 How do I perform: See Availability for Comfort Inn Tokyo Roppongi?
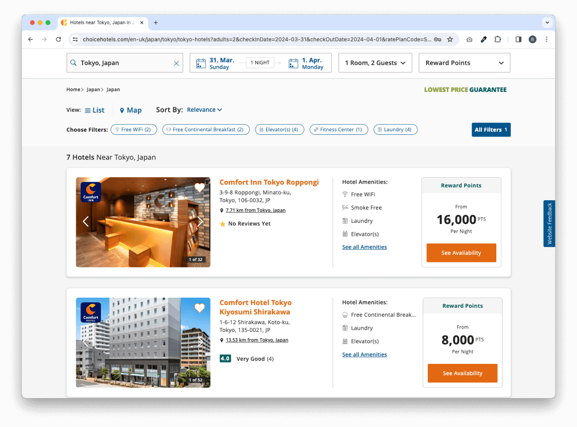461,253
